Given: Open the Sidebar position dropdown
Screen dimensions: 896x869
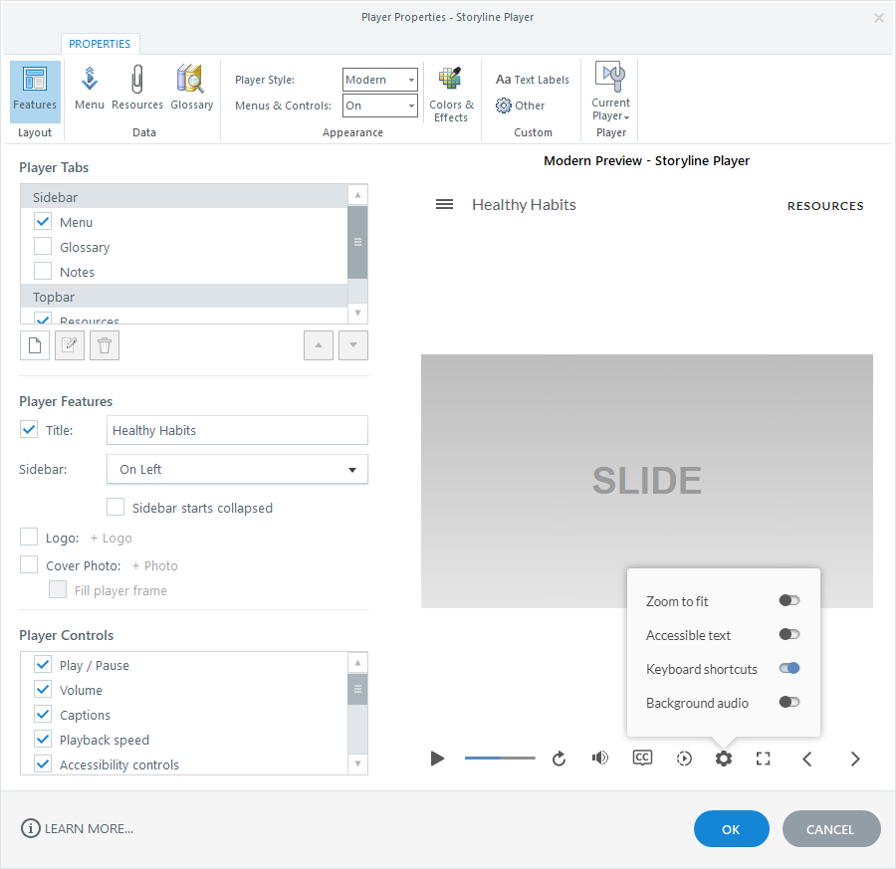Looking at the screenshot, I should [237, 470].
